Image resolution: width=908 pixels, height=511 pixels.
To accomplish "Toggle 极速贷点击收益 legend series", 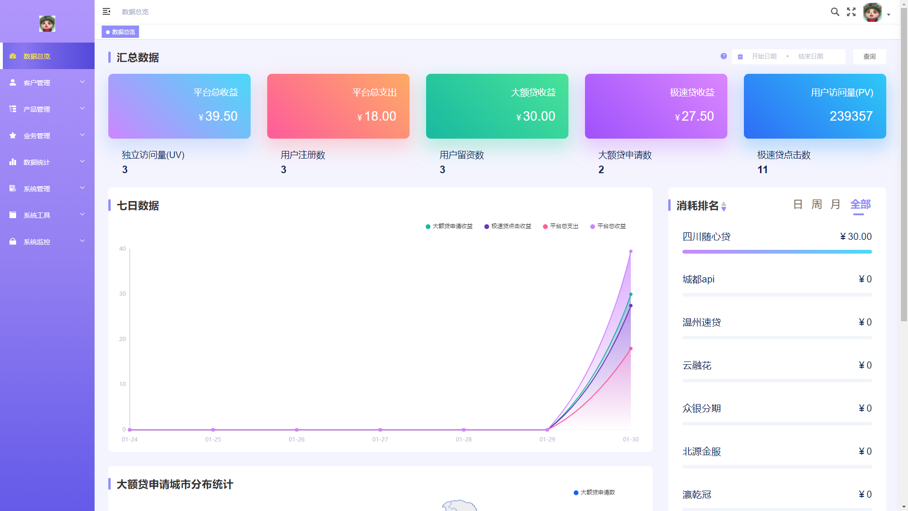I will 508,226.
